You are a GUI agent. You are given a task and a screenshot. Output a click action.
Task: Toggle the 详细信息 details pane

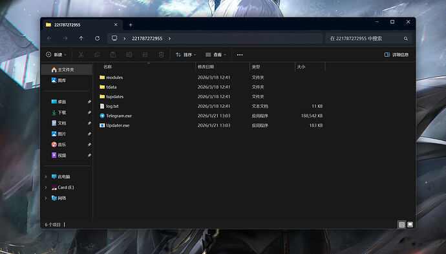[396, 54]
